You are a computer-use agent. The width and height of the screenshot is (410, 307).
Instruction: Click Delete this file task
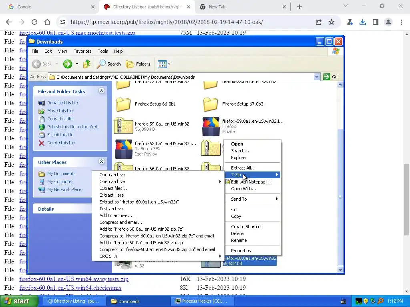coord(61,143)
